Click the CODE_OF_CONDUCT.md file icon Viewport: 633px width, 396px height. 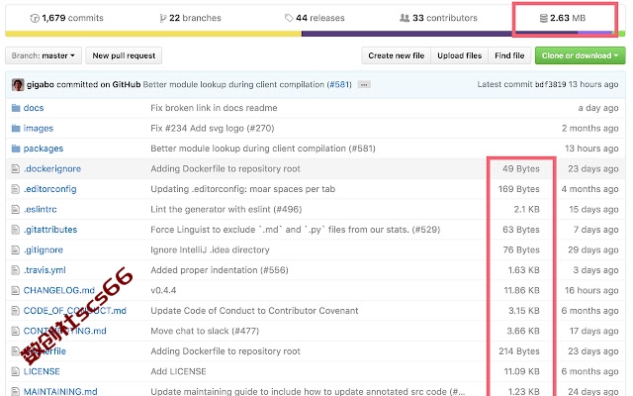[16, 311]
